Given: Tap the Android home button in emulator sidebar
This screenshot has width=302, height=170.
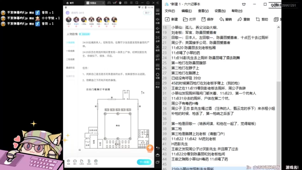Looking at the screenshot, I should (157, 155).
